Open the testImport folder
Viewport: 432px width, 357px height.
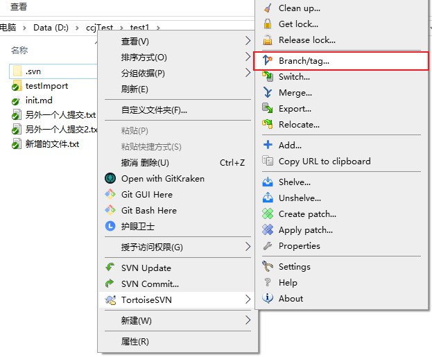pyautogui.click(x=46, y=86)
